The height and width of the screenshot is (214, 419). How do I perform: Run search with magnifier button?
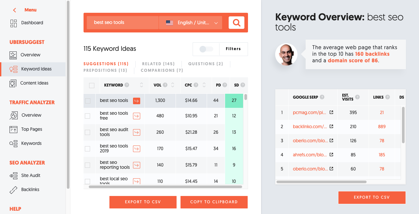pyautogui.click(x=237, y=23)
